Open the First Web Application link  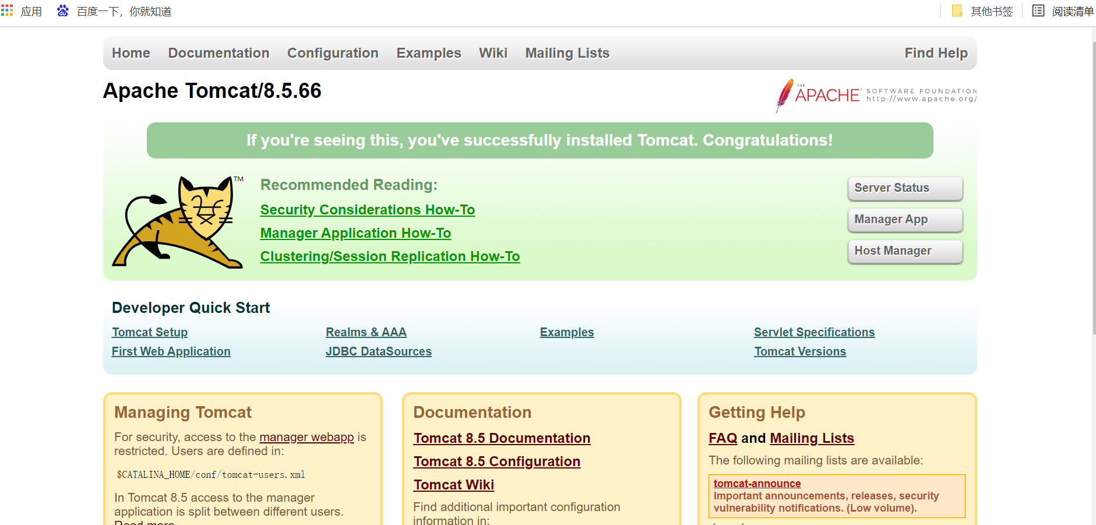171,351
